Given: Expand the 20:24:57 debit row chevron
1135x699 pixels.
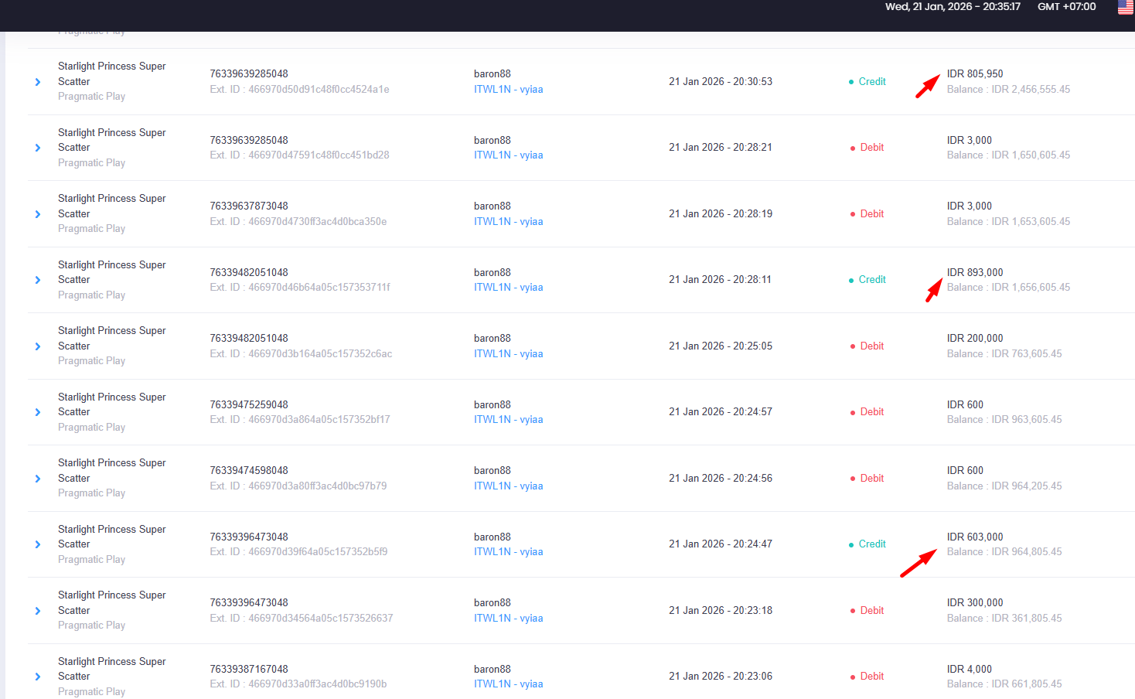Looking at the screenshot, I should tap(38, 412).
